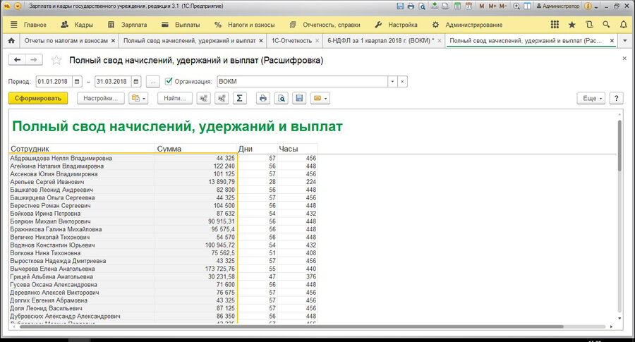Open the main hamburger menu icon
Viewport: 635px width, 342px height.
pyautogui.click(x=14, y=25)
